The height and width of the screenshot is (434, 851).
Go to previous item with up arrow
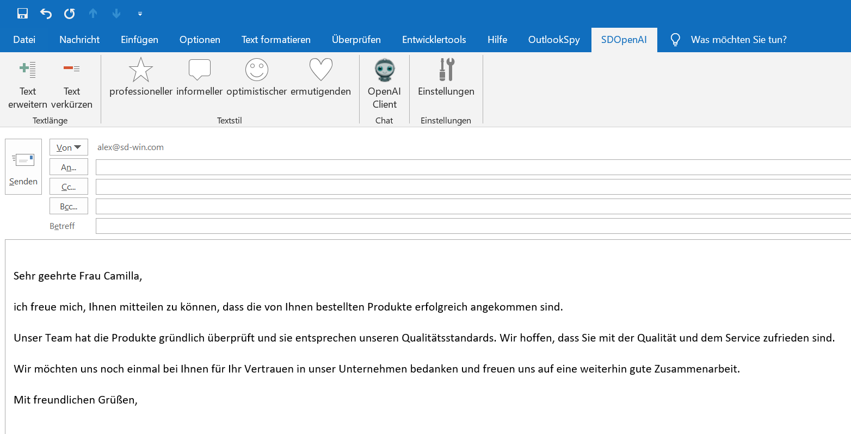(93, 14)
